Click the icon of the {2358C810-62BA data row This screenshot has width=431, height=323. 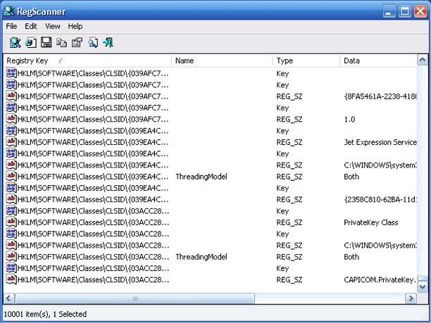pos(11,199)
